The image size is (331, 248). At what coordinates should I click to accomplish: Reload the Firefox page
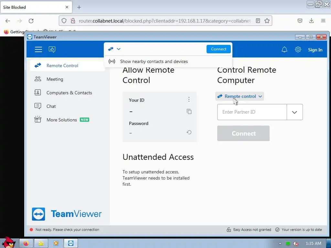[x=31, y=21]
